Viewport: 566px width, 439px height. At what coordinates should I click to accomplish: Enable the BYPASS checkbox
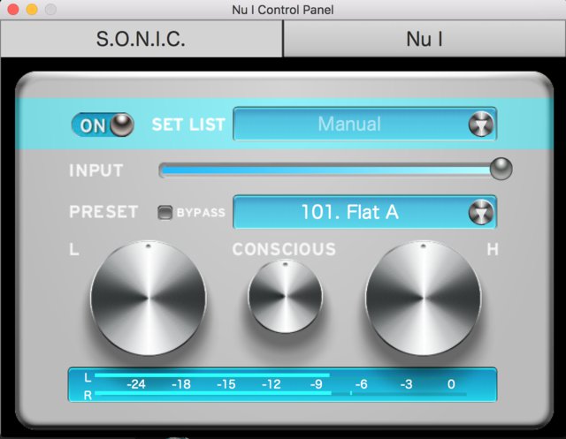[x=165, y=212]
